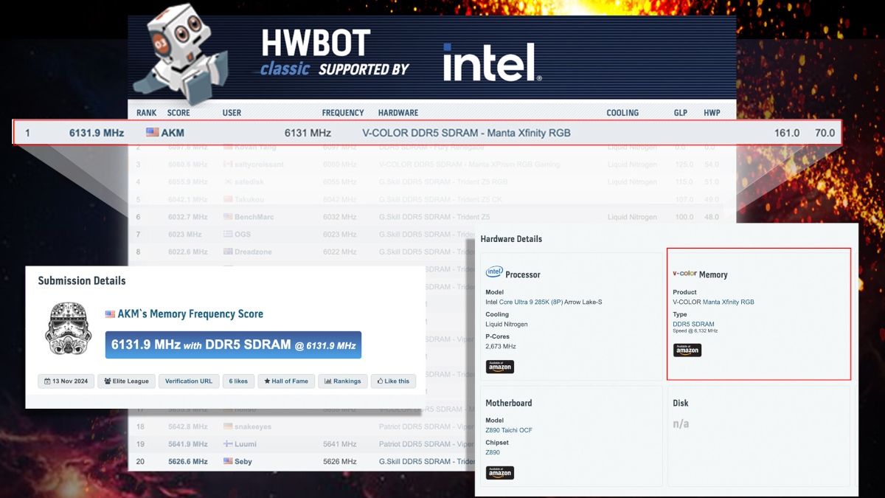Screen dimensions: 885x498
Task: Open the Rankings button
Action: [342, 381]
